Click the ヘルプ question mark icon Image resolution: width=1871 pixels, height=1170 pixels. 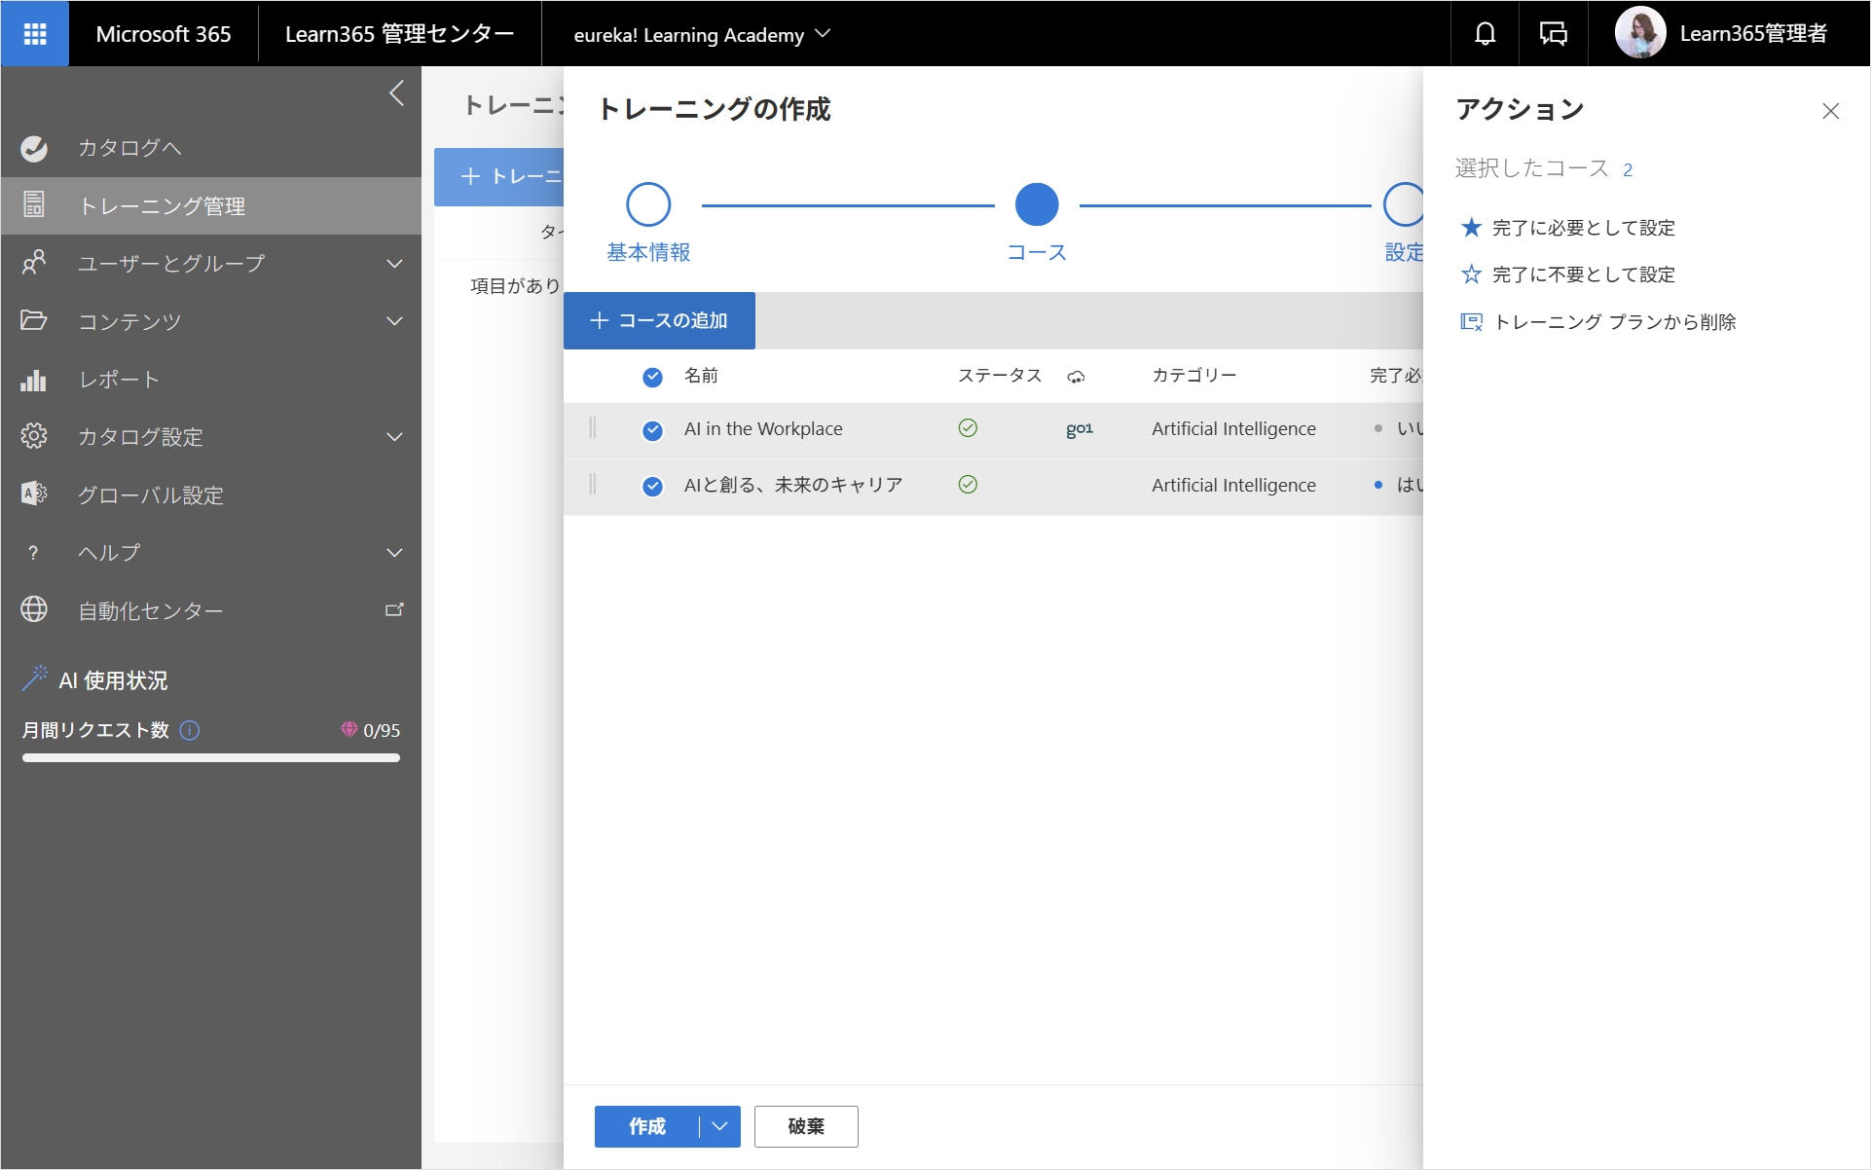(34, 553)
